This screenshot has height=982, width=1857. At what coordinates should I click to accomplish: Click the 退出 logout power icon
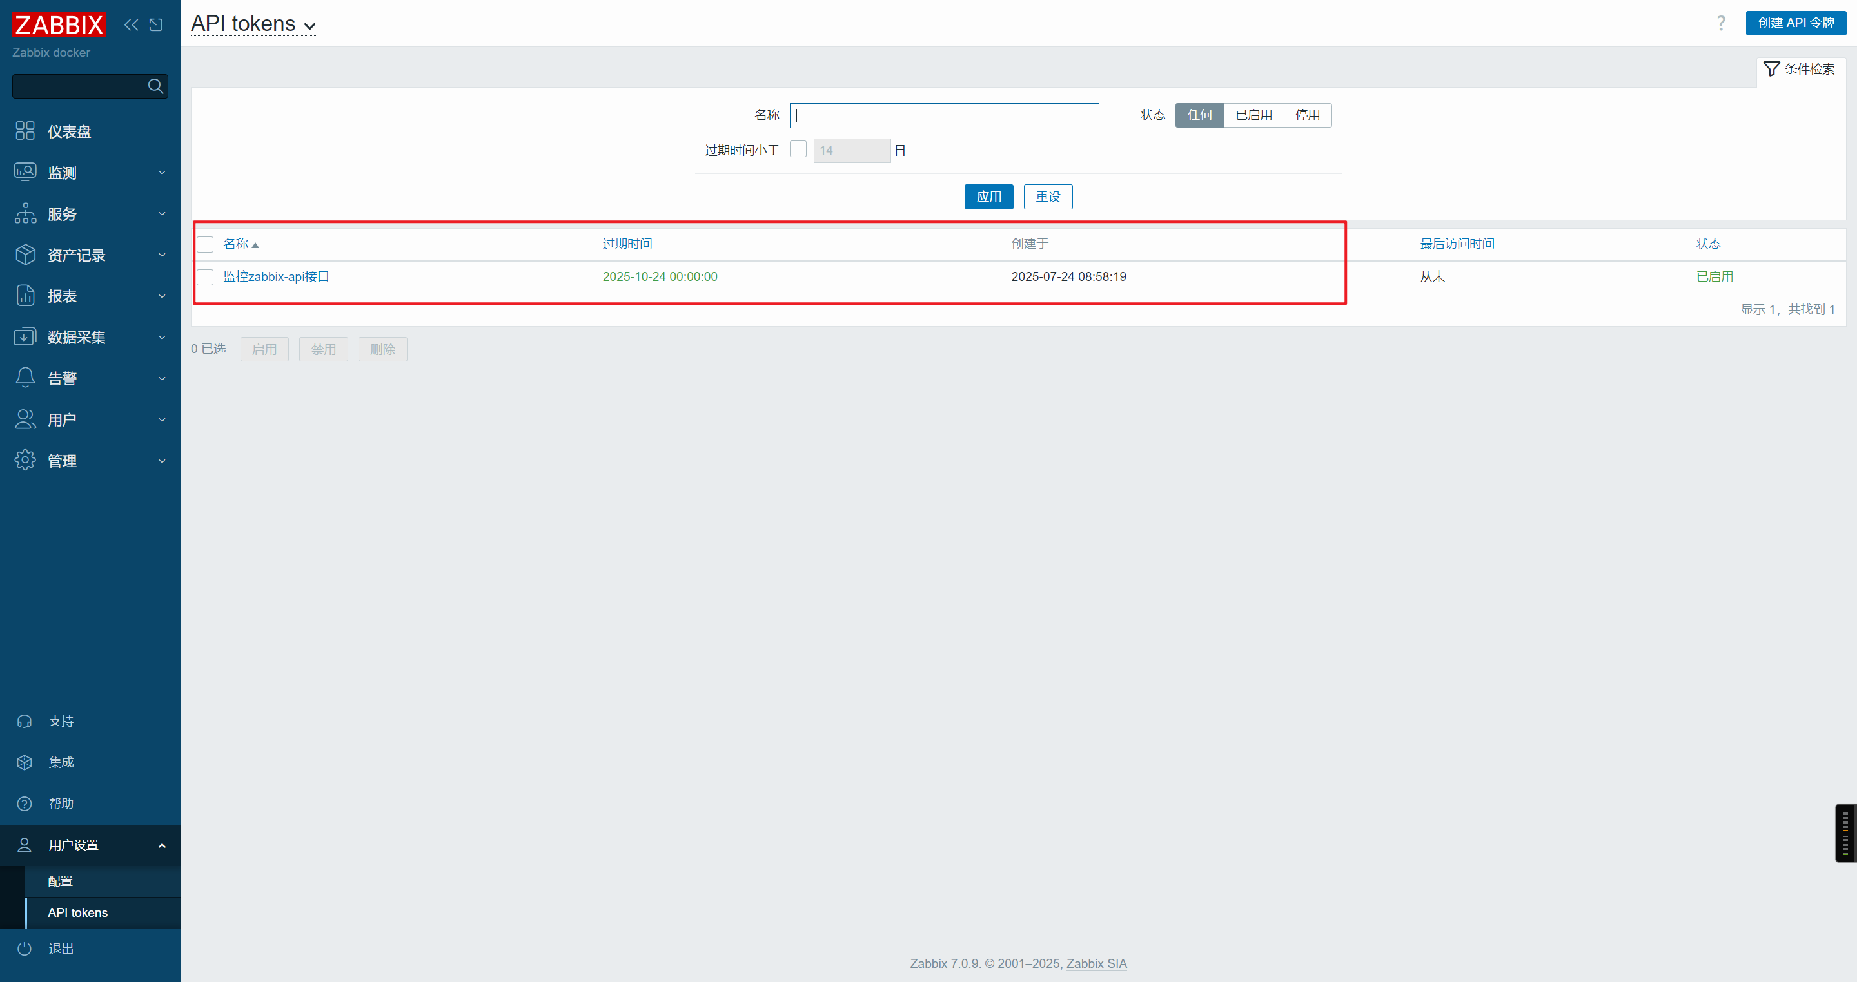coord(25,949)
